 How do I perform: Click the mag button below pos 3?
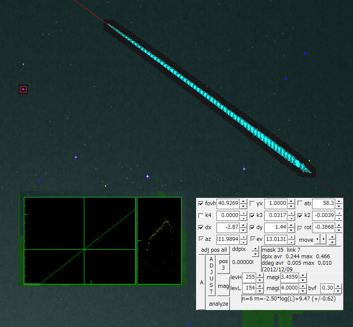tap(223, 286)
